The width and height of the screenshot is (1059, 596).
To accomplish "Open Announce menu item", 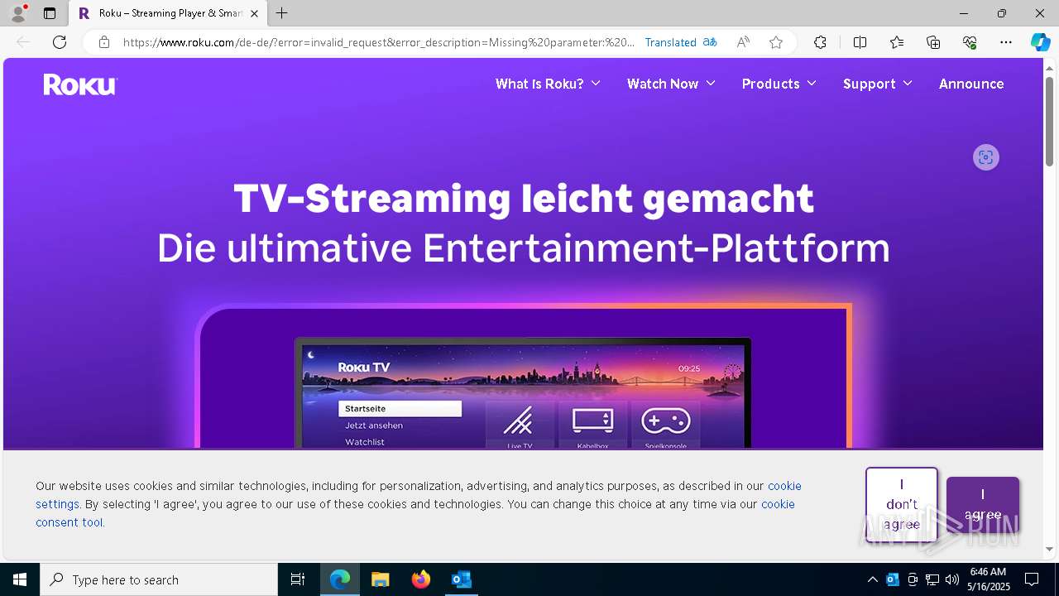I will click(x=971, y=84).
